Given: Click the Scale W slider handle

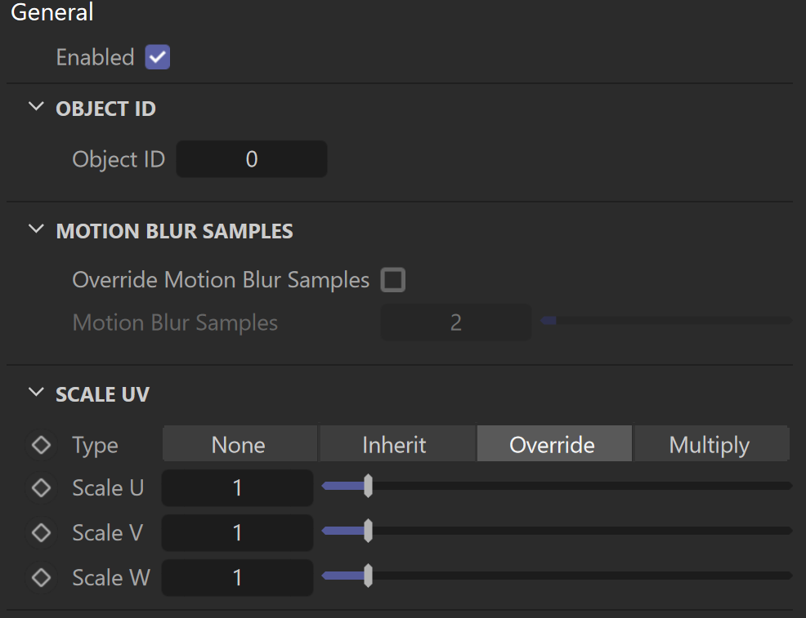Looking at the screenshot, I should coord(368,576).
